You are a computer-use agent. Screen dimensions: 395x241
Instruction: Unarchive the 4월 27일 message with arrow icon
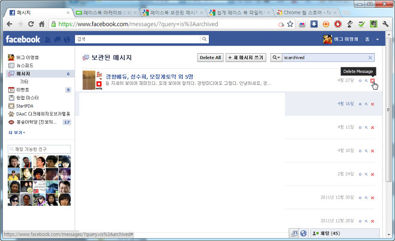pyautogui.click(x=366, y=81)
